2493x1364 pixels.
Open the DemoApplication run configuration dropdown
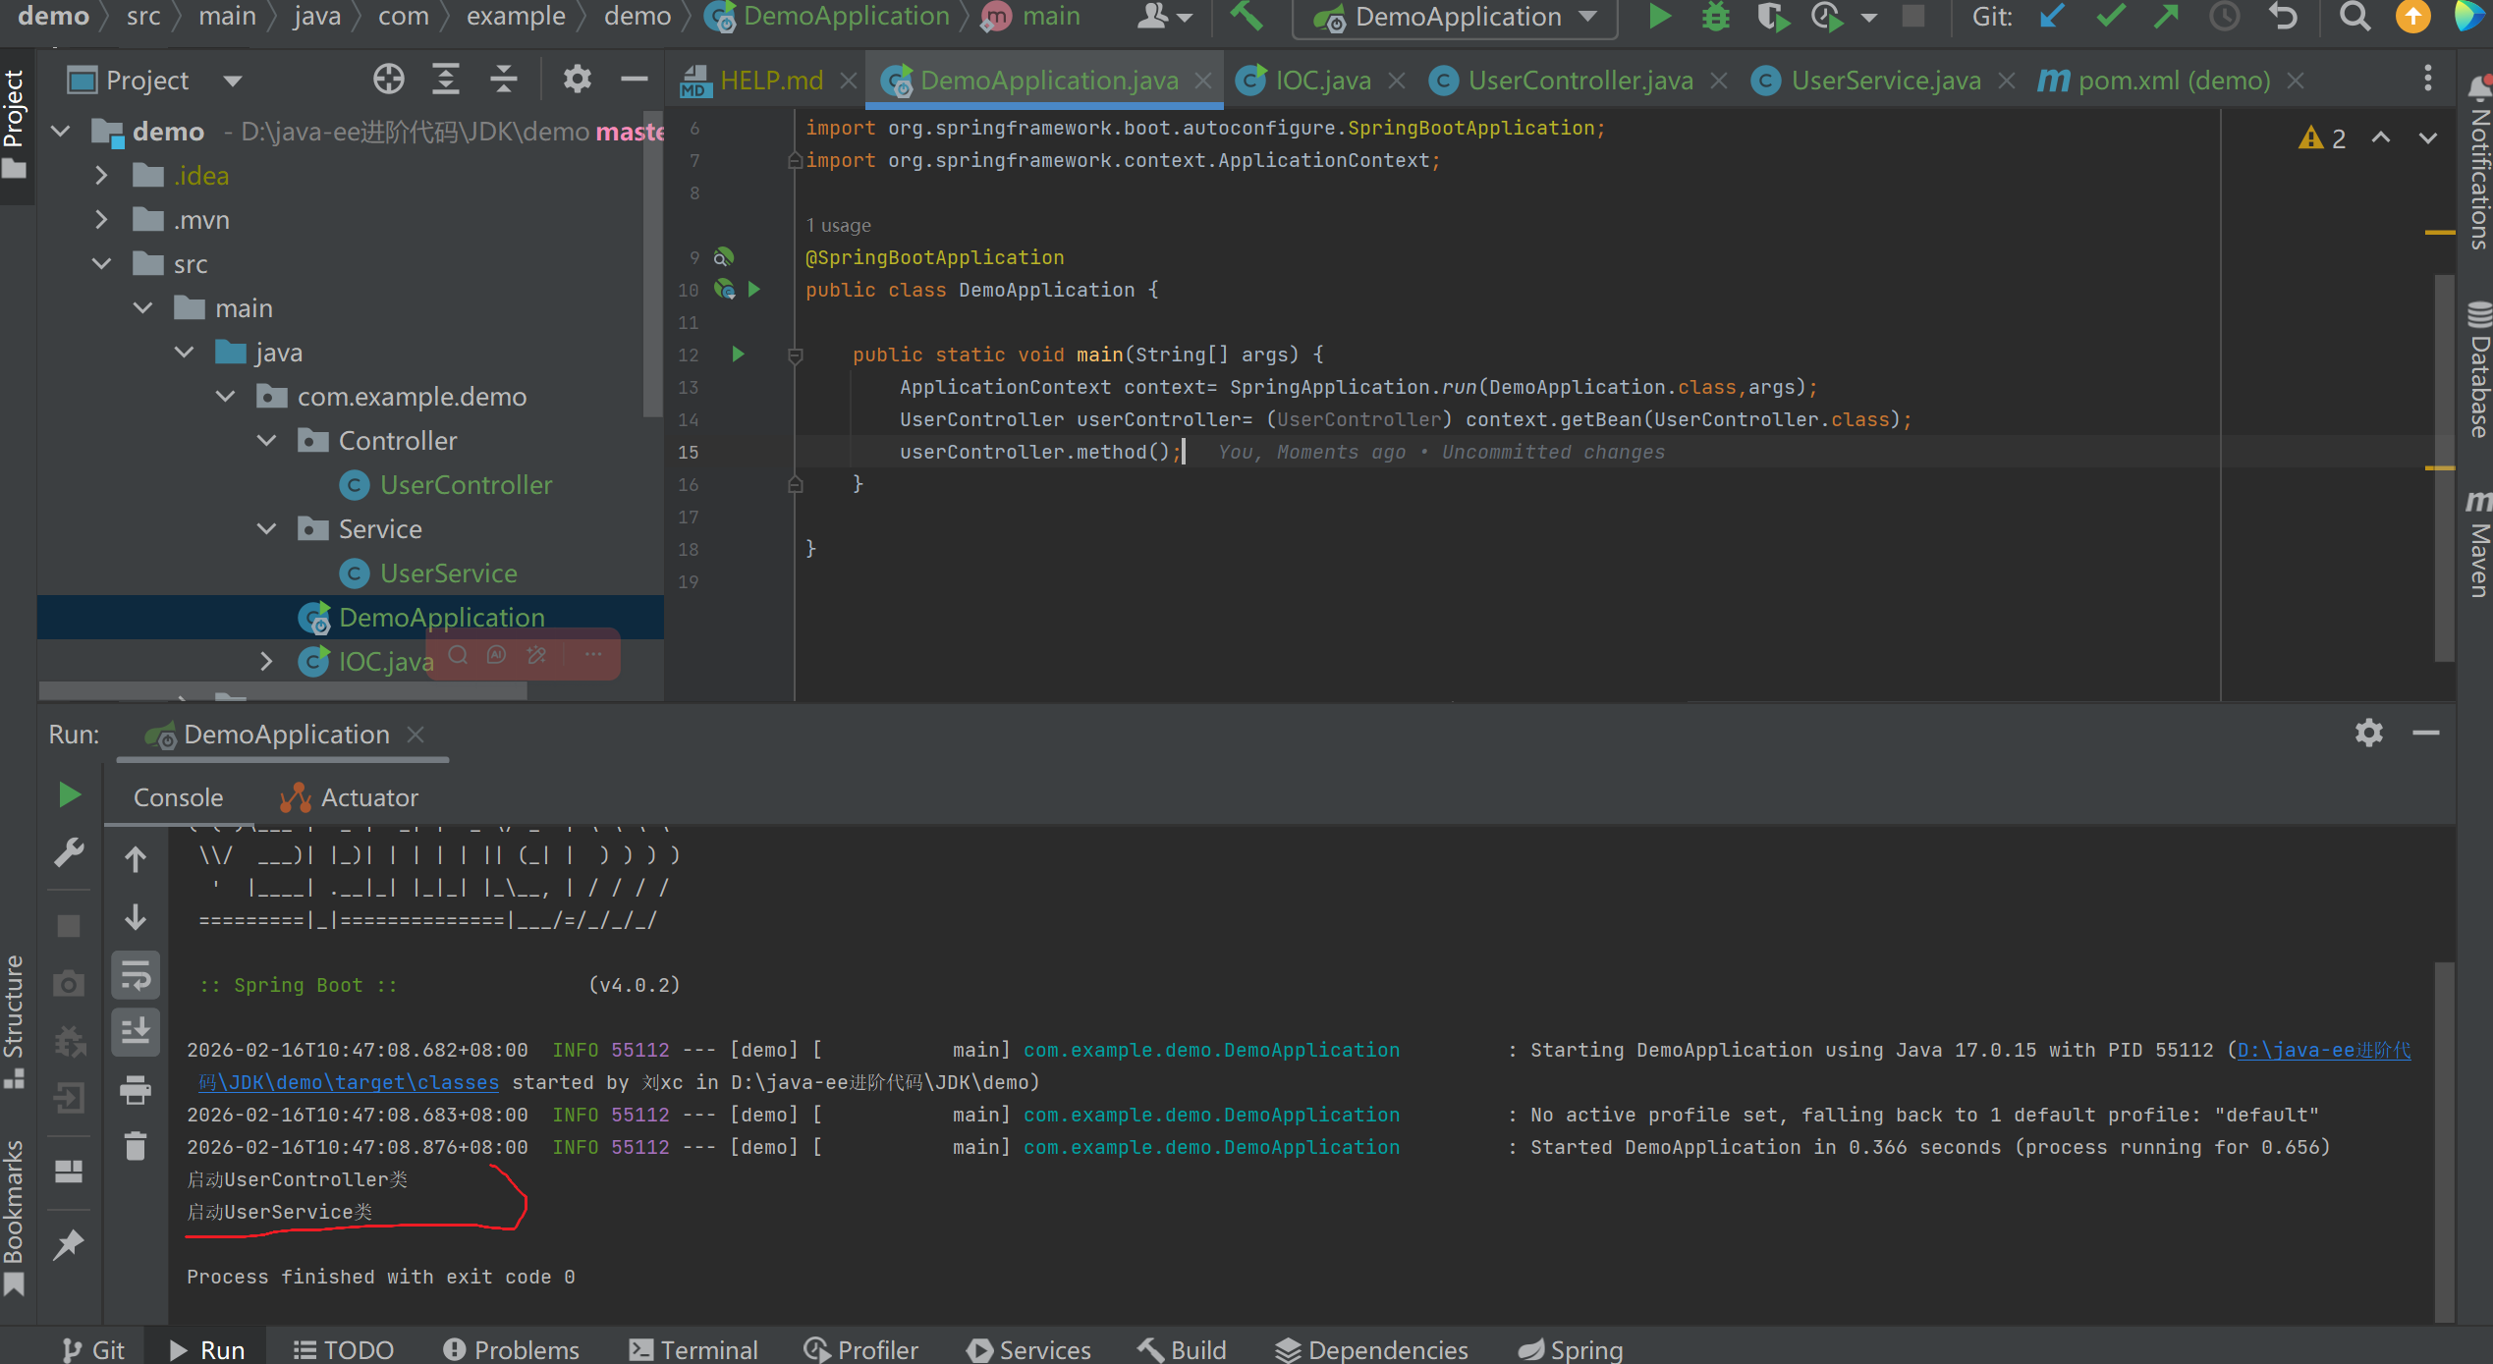coord(1456,17)
